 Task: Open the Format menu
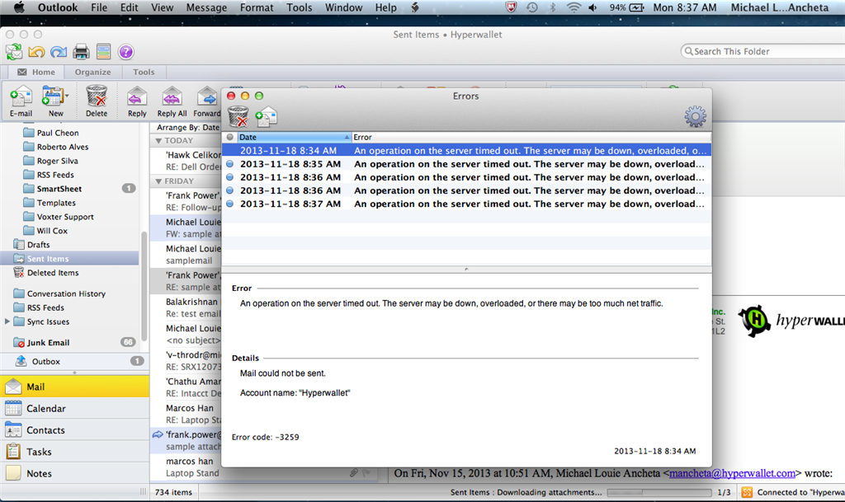coord(257,7)
